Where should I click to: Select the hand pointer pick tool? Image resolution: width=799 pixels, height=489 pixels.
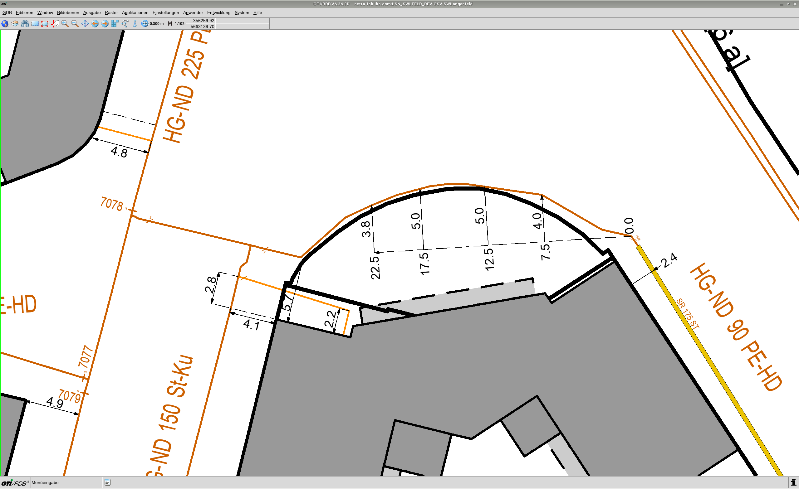click(x=55, y=24)
